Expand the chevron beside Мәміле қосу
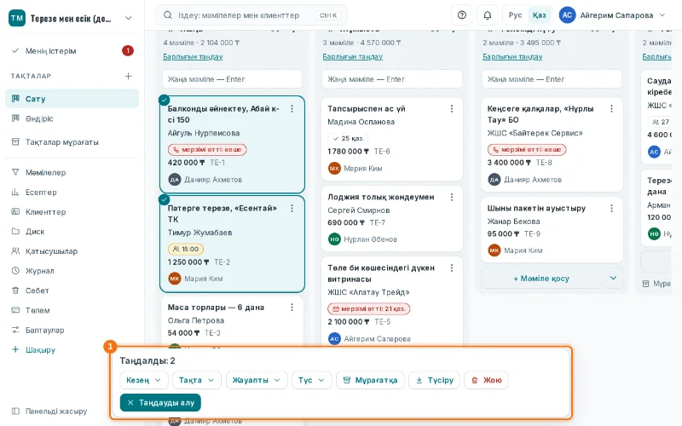The width and height of the screenshot is (682, 426). click(x=613, y=279)
